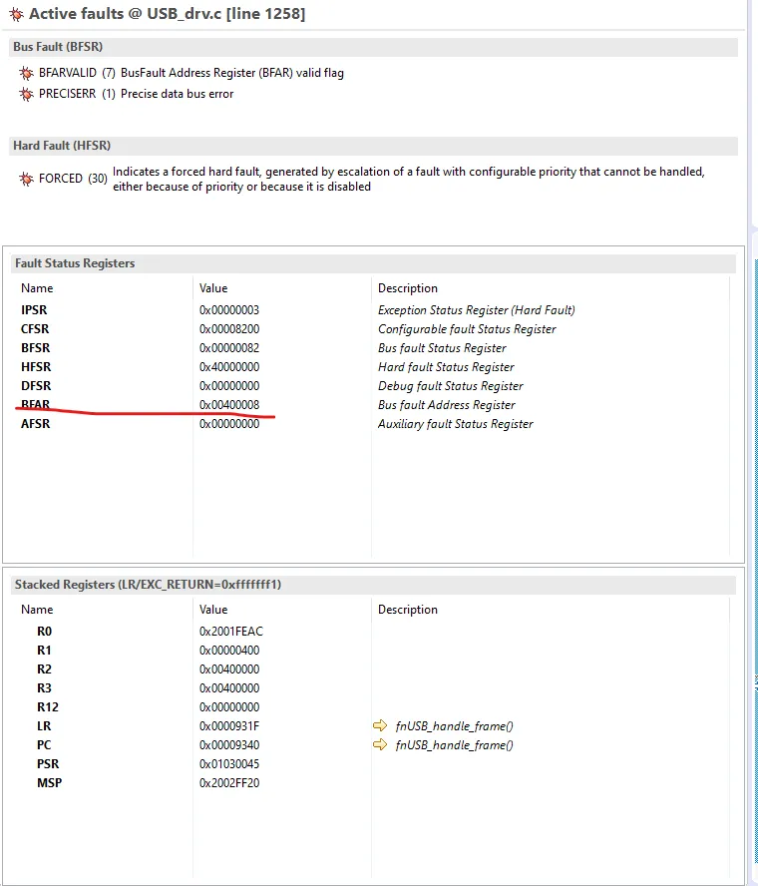758x886 pixels.
Task: Click the arrow icon in the LR row
Action: [x=380, y=725]
